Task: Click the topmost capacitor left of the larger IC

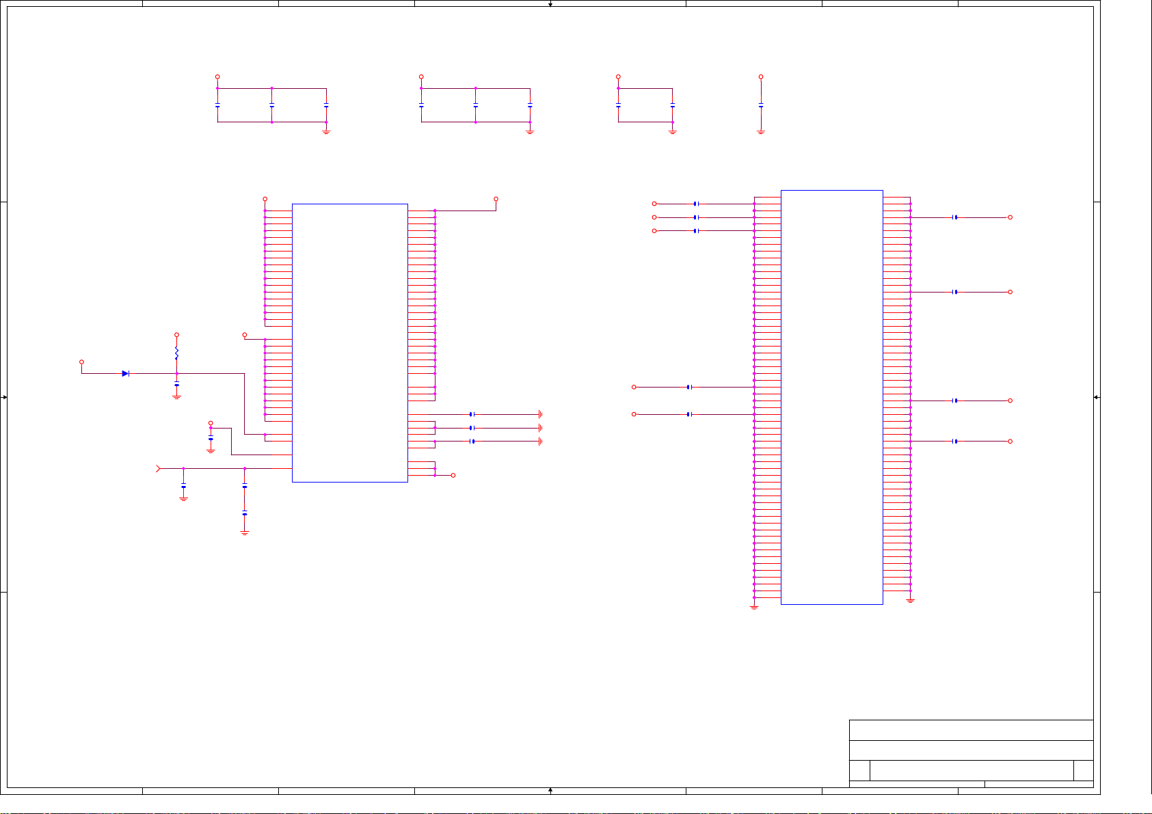Action: 695,204
